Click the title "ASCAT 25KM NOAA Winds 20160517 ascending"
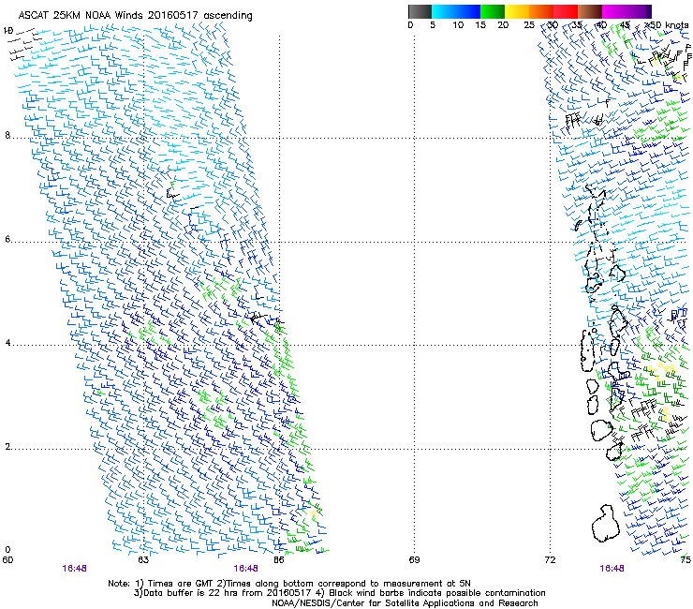 click(135, 16)
